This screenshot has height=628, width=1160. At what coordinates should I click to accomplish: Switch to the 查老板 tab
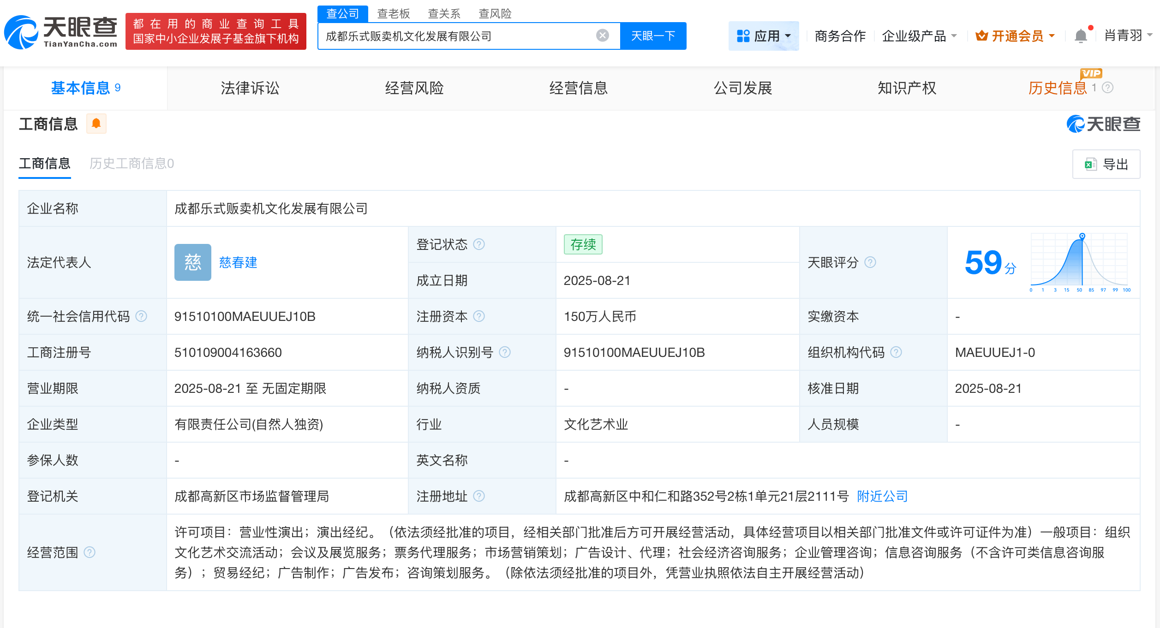pos(393,14)
